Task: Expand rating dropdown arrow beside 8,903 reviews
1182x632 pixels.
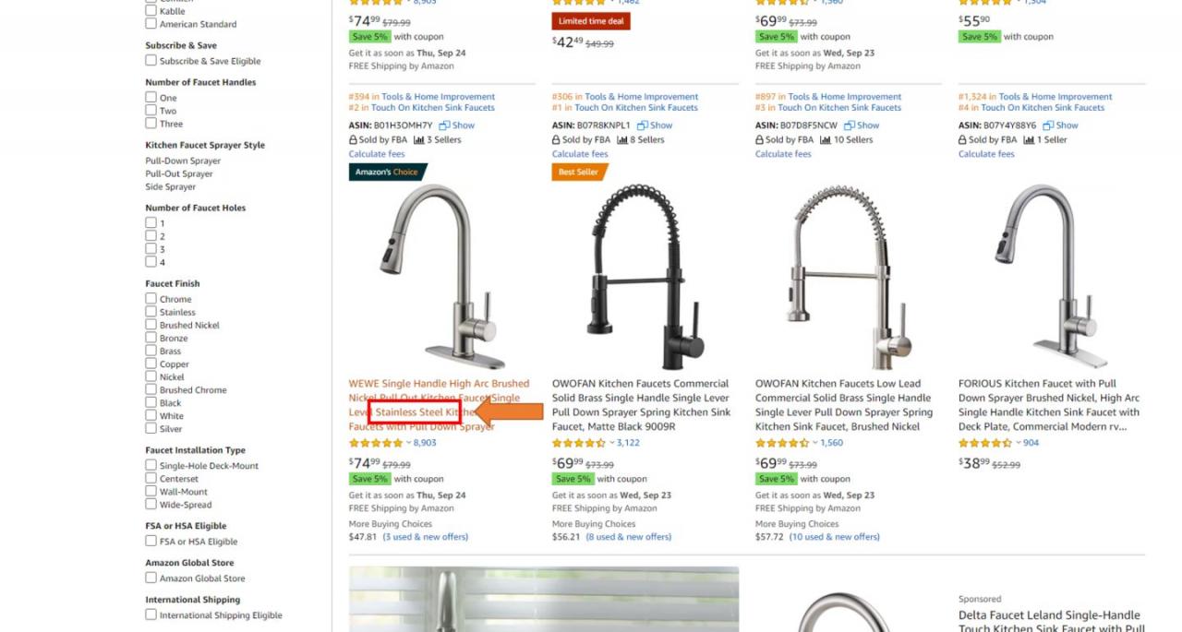Action: point(409,443)
